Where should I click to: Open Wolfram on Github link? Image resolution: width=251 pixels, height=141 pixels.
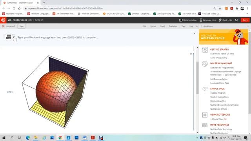coord(218,109)
